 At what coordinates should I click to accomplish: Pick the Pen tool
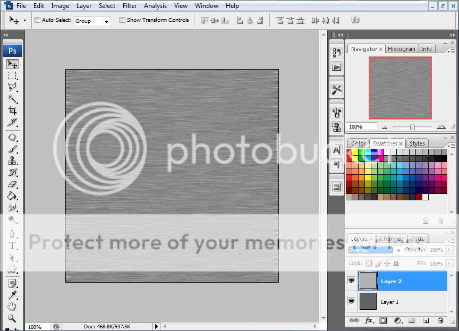[12, 234]
